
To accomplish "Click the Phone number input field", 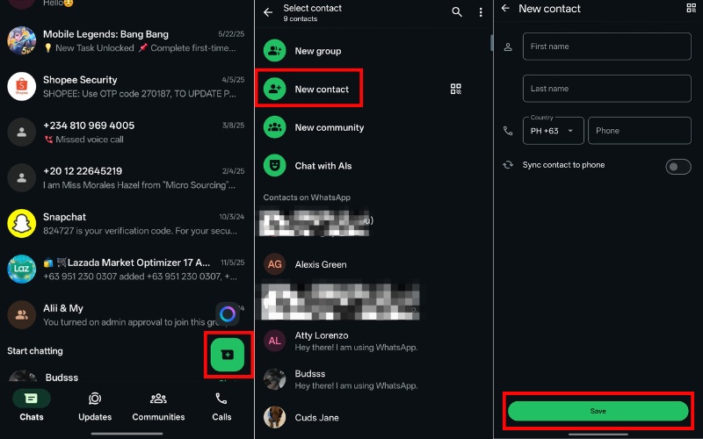I will point(639,131).
